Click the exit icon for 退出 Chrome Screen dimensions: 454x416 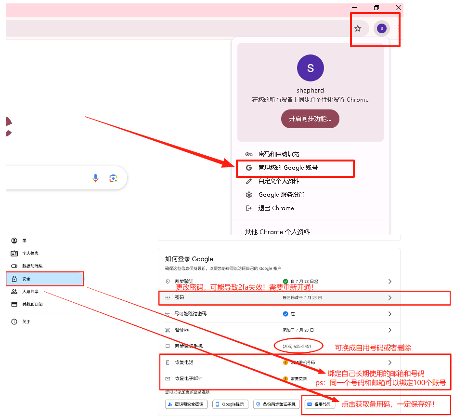coord(249,208)
